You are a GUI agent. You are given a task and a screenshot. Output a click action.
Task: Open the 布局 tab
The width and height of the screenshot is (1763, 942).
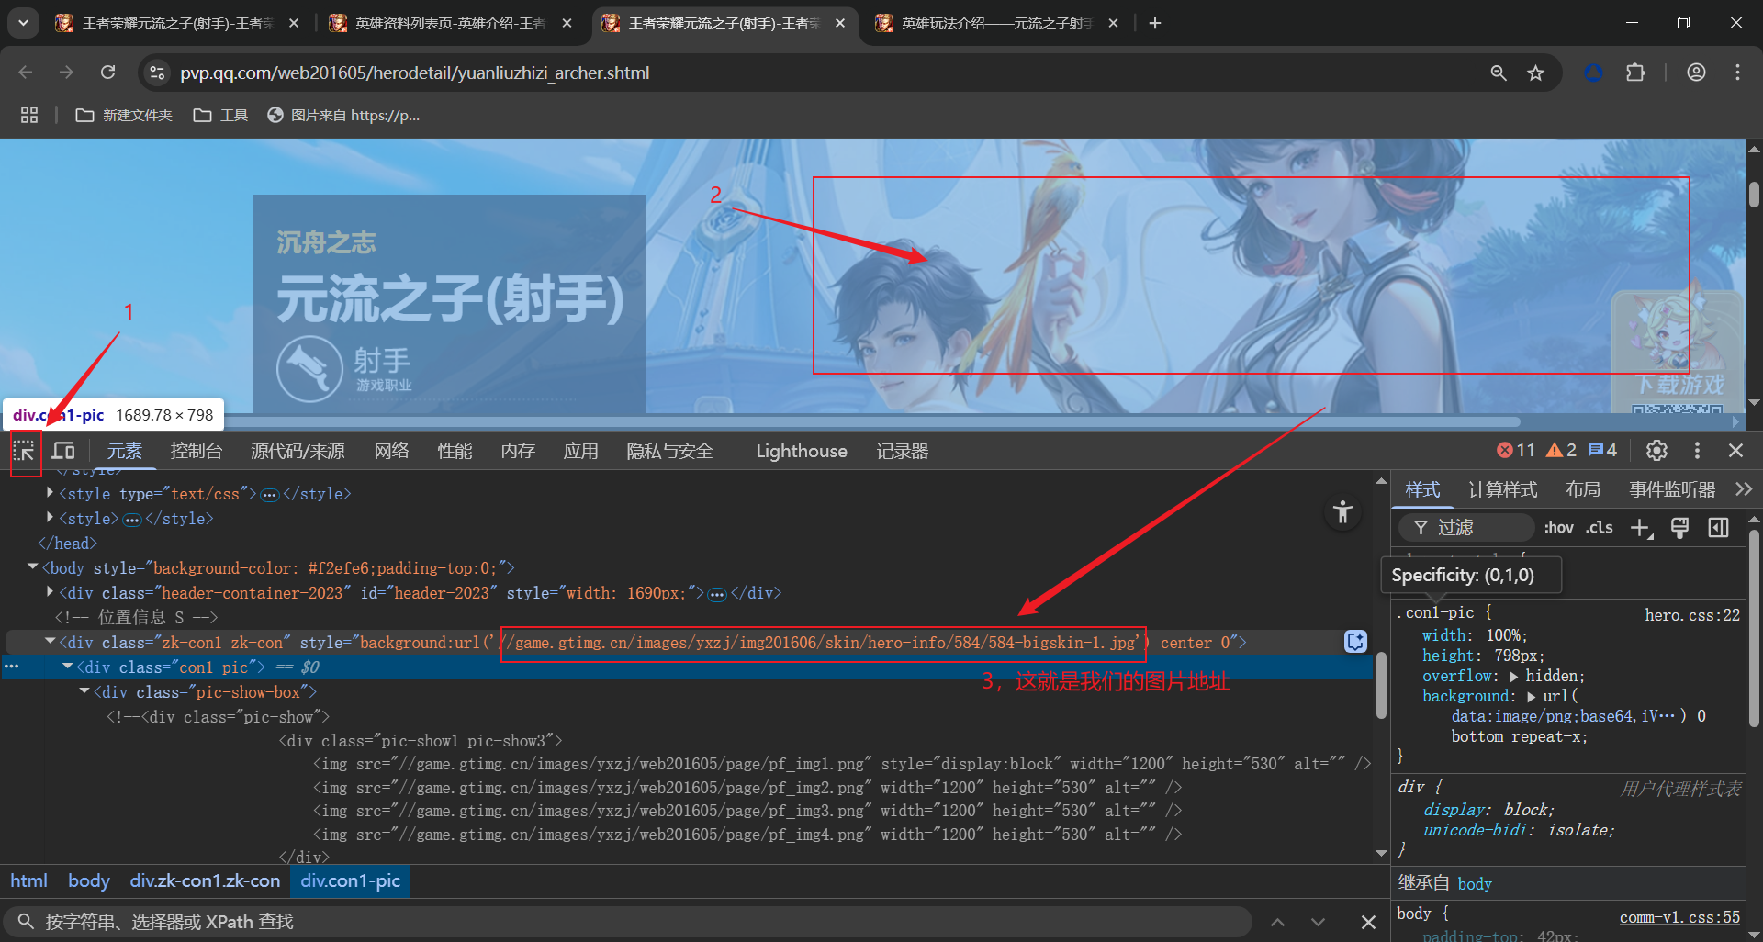(1583, 489)
